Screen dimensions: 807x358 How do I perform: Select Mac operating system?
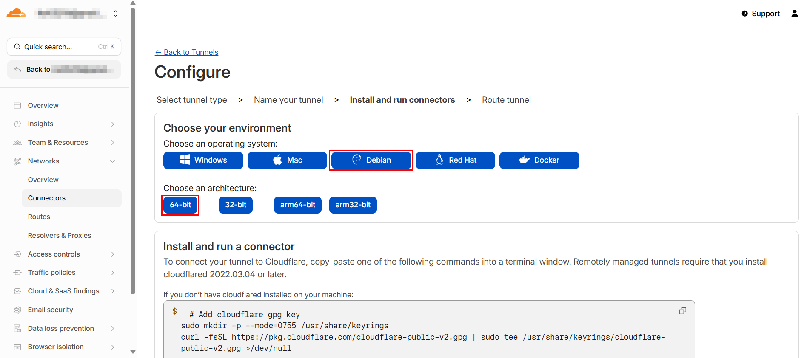pyautogui.click(x=287, y=161)
